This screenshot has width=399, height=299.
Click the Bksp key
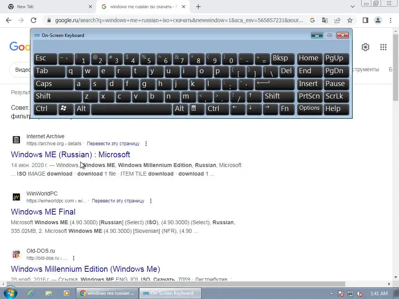click(283, 59)
